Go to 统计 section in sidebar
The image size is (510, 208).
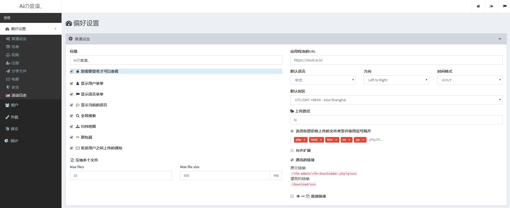(31, 141)
